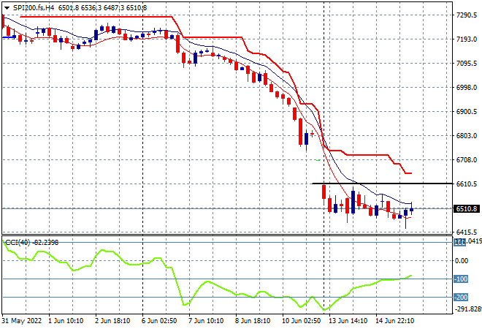Click the 13 Jun 14:10 time label
The image size is (482, 329).
[348, 321]
